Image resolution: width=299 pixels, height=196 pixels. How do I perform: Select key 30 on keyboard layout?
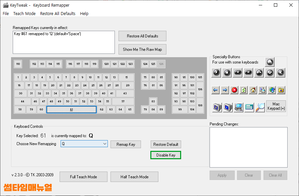click(20, 93)
